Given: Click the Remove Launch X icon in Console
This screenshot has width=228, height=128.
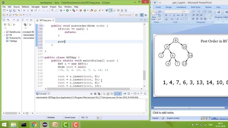Looking at the screenshot, I should point(95,94).
